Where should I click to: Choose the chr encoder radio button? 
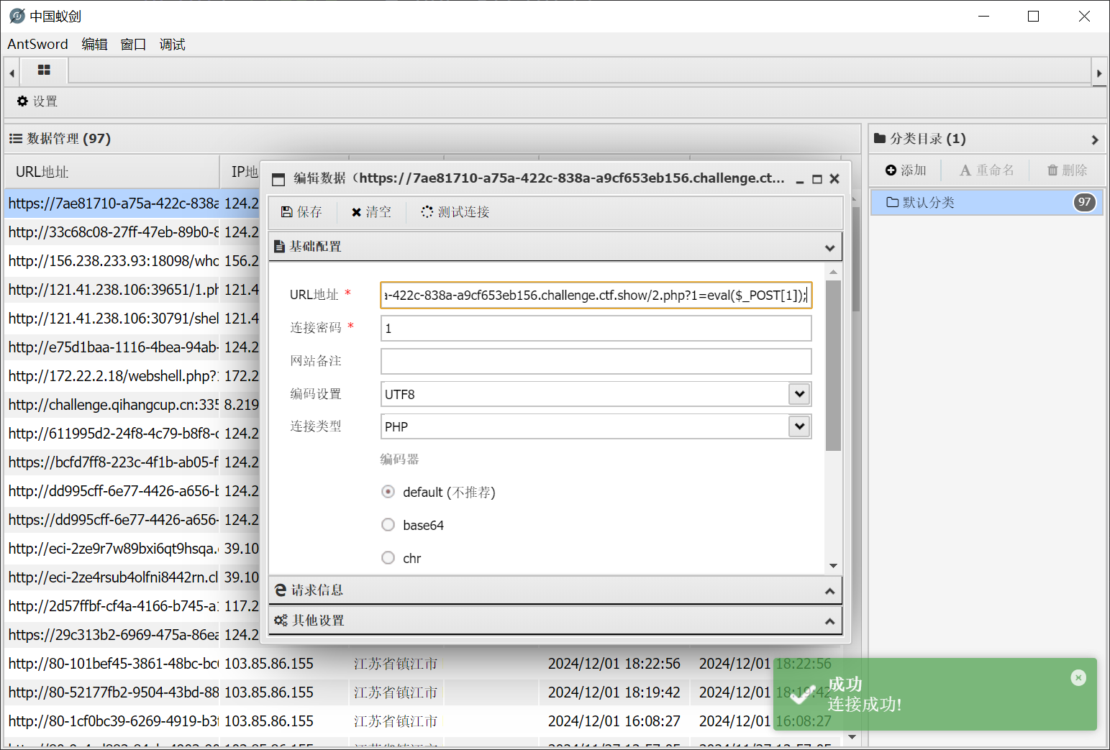coord(388,558)
